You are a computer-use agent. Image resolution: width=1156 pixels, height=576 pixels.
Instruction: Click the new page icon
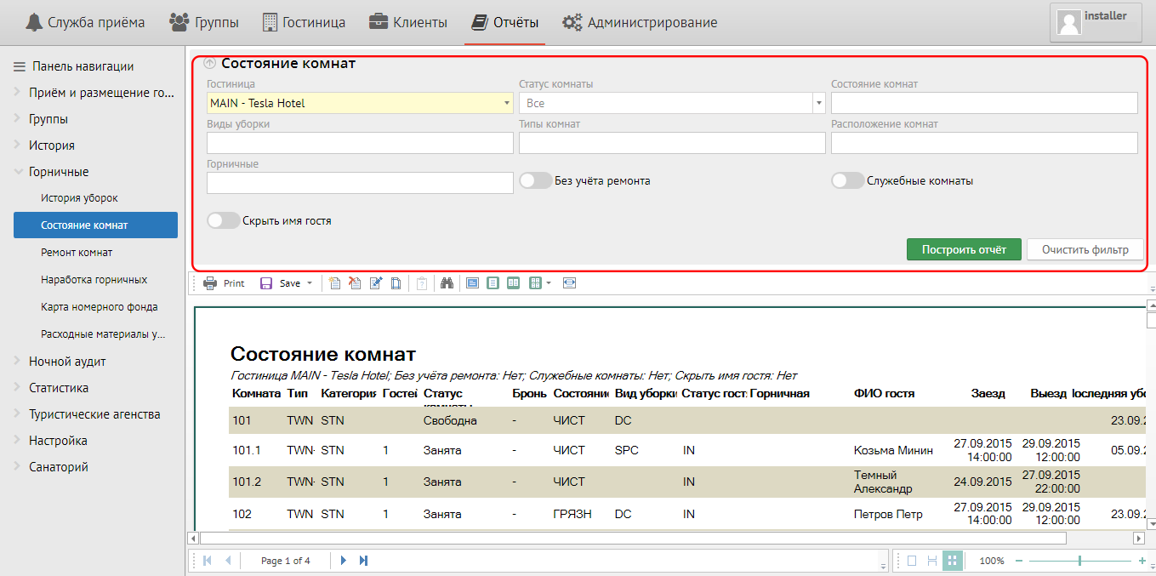pos(334,283)
